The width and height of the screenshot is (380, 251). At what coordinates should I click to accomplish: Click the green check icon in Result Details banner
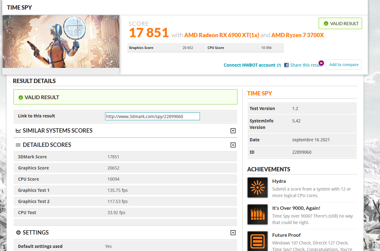[x=21, y=97]
